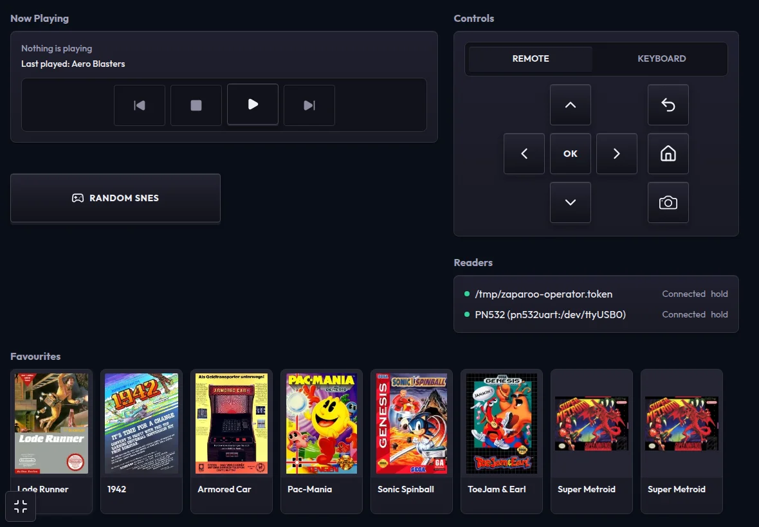Click the home icon on remote
The height and width of the screenshot is (527, 759).
[x=668, y=154]
